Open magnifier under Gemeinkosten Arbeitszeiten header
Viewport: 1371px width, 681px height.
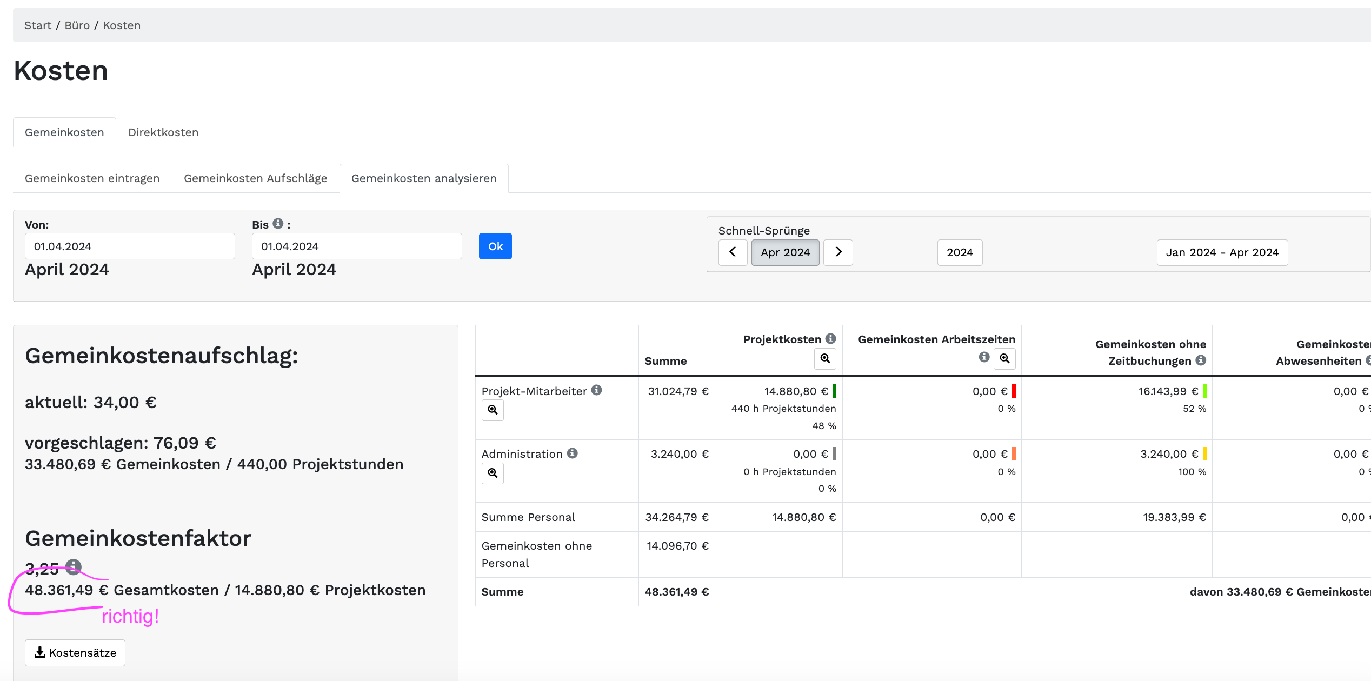(1004, 359)
